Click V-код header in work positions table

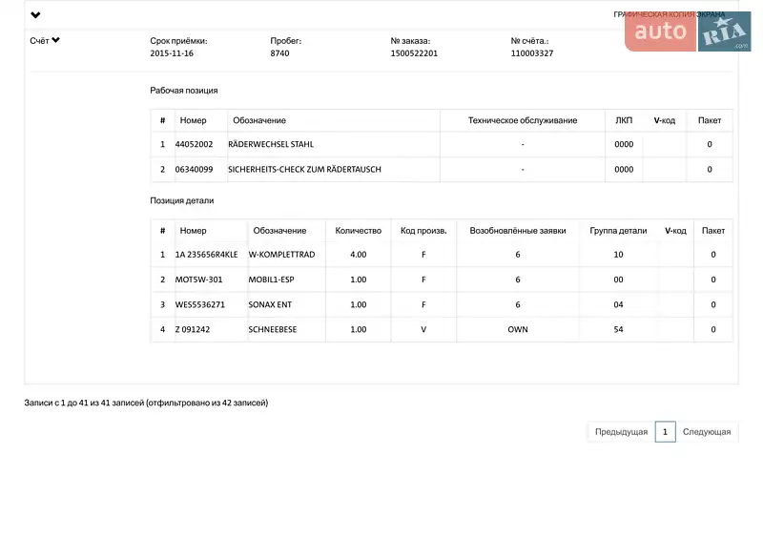point(664,120)
